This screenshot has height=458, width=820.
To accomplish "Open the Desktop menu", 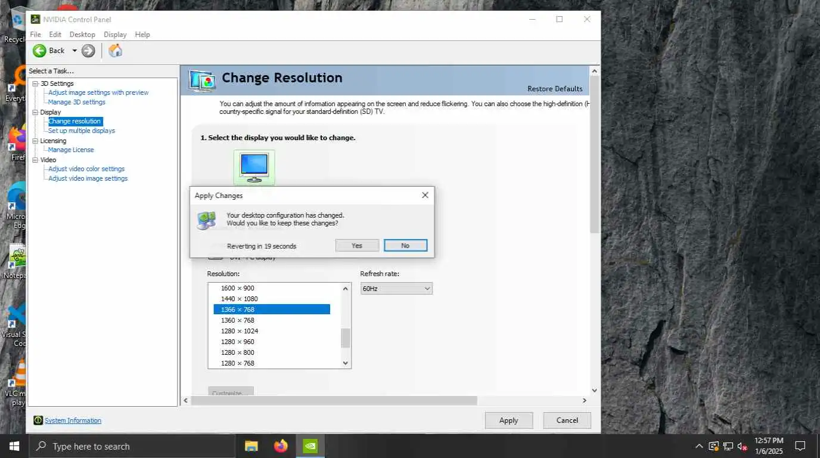I will [x=82, y=35].
